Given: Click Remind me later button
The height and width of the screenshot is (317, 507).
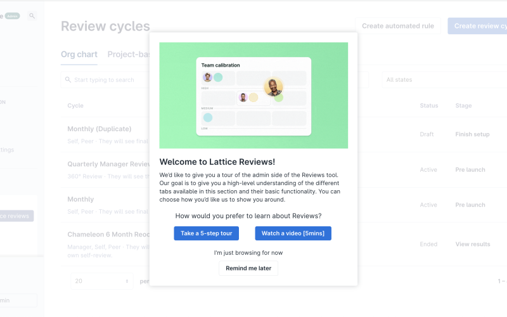Looking at the screenshot, I should coord(248,268).
